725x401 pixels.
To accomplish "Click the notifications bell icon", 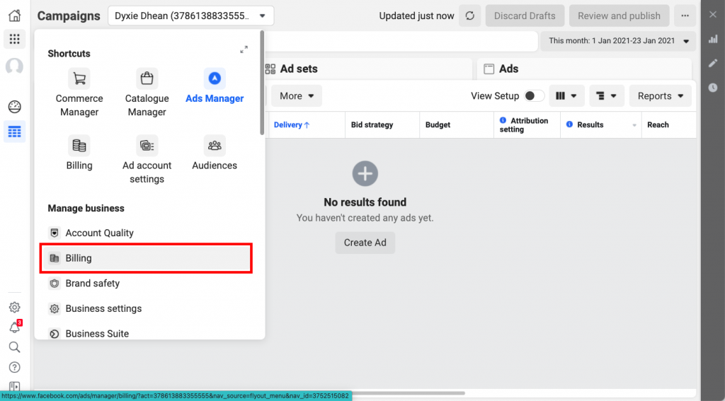I will (x=14, y=327).
